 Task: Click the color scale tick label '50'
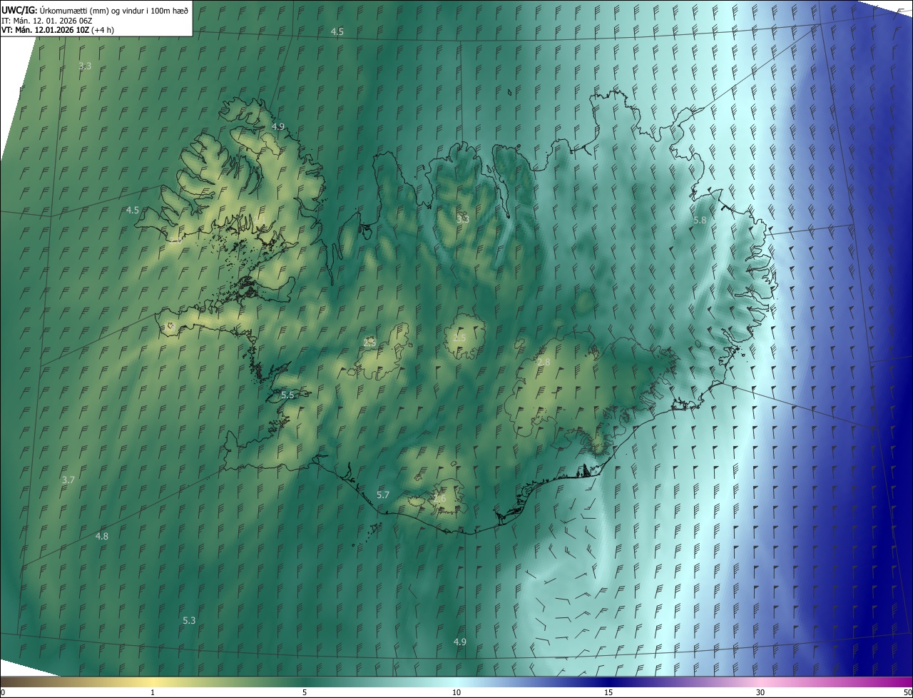click(x=907, y=692)
